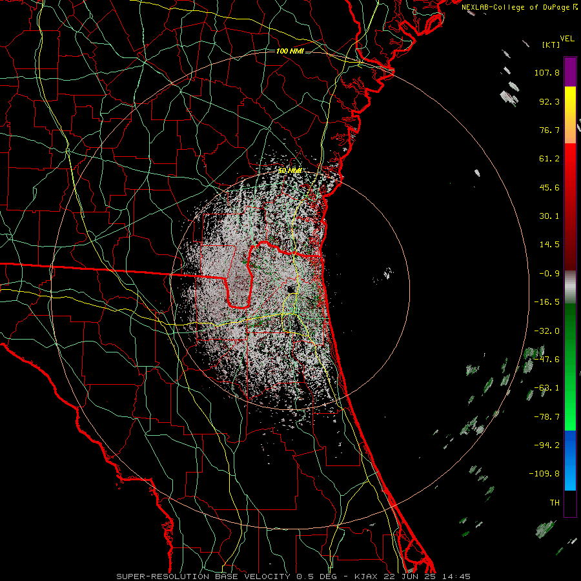This screenshot has height=581, width=581.
Task: Click the -63.1 legend value
Action: pyautogui.click(x=547, y=388)
